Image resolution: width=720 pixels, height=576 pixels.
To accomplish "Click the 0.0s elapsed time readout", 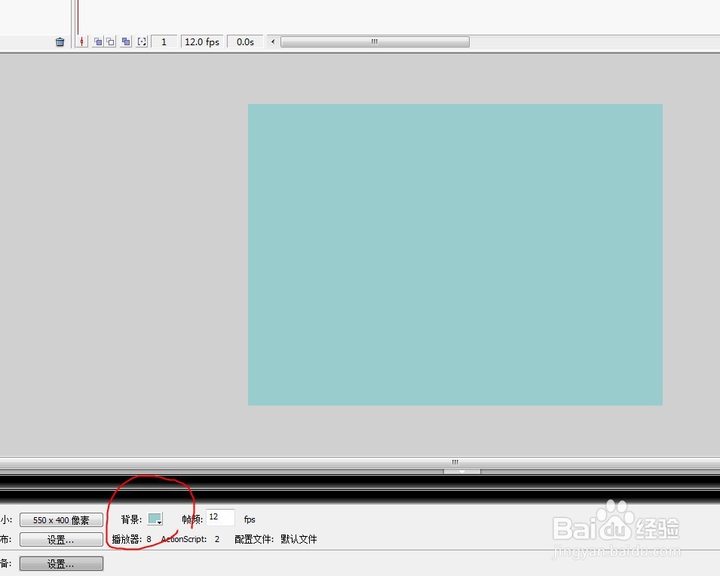I will [x=245, y=41].
